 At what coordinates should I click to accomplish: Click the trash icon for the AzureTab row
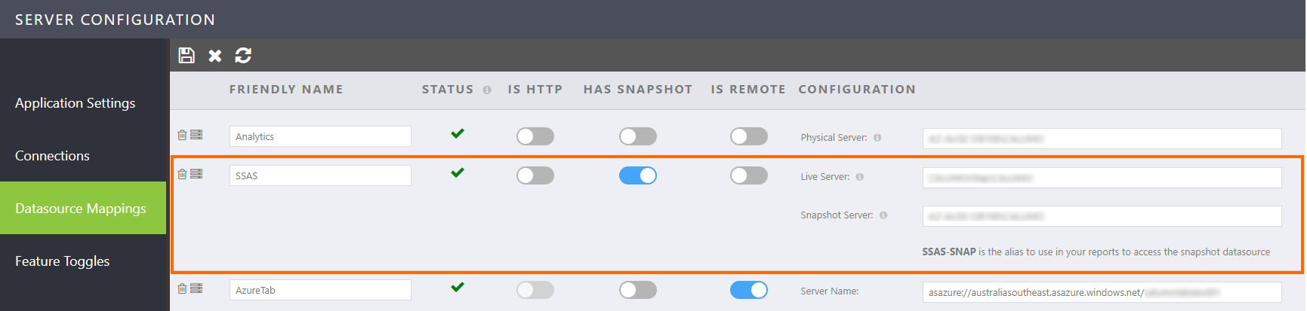[182, 288]
